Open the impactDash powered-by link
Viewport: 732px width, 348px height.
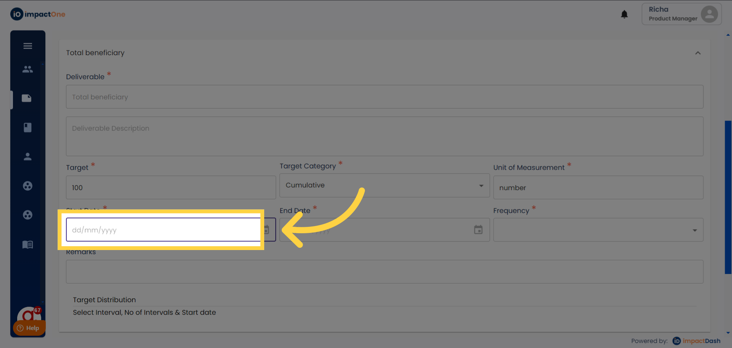click(697, 341)
